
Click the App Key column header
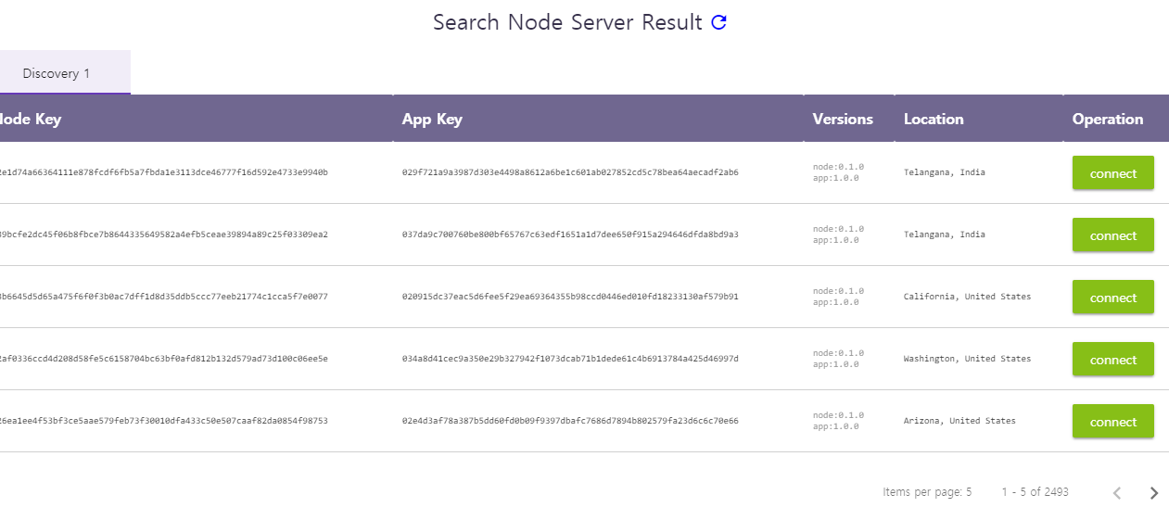pyautogui.click(x=432, y=119)
